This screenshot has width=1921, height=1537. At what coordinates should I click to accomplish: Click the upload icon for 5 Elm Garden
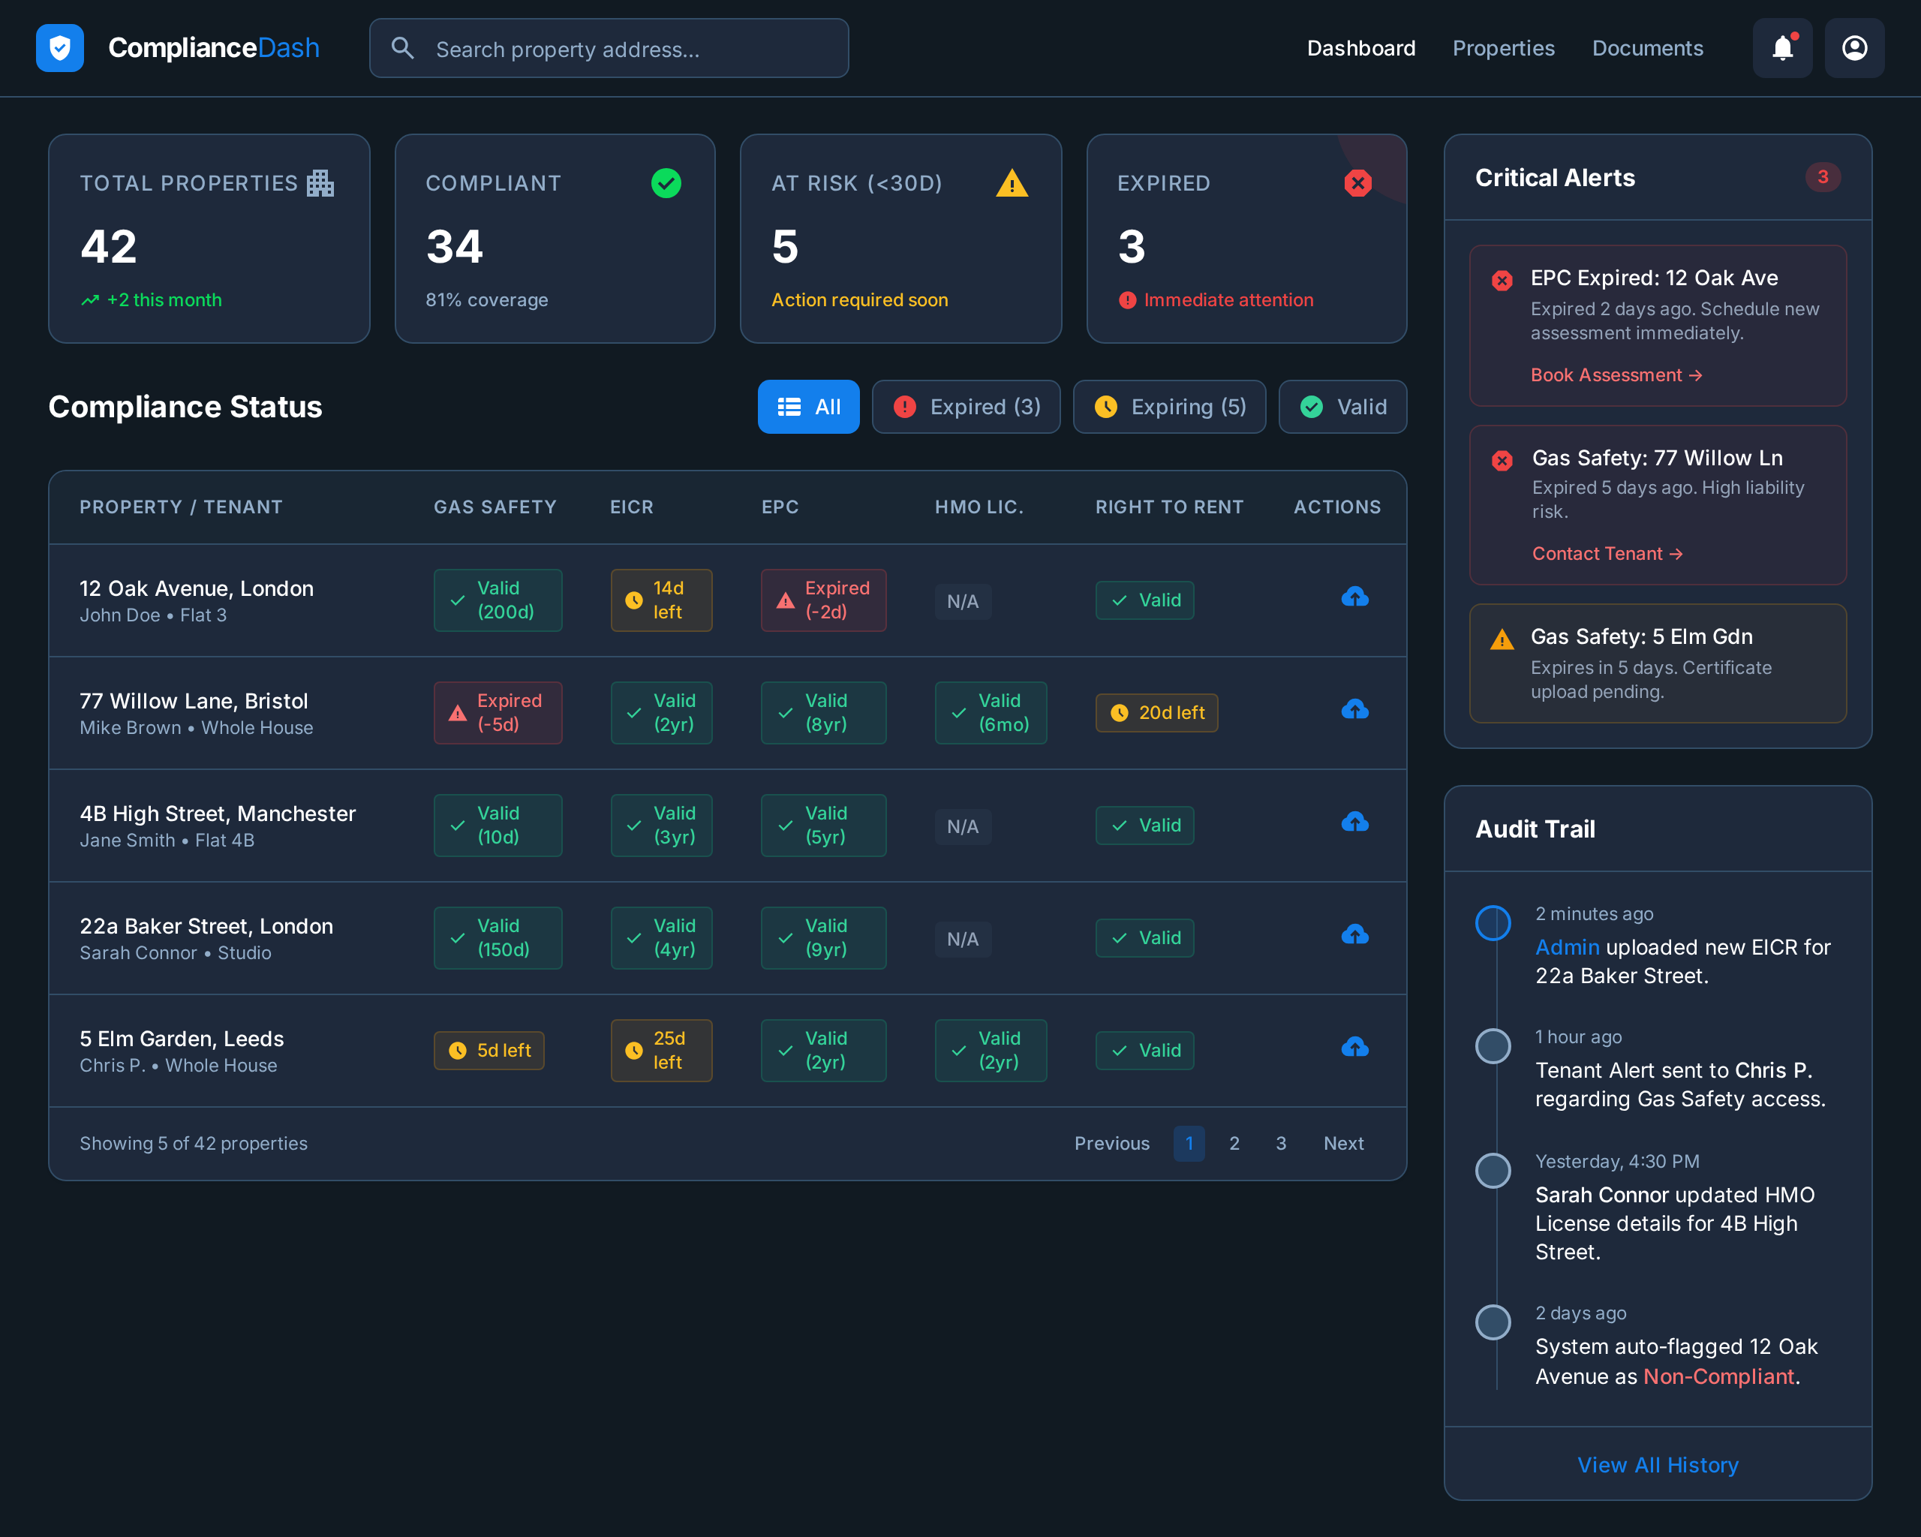[1355, 1047]
